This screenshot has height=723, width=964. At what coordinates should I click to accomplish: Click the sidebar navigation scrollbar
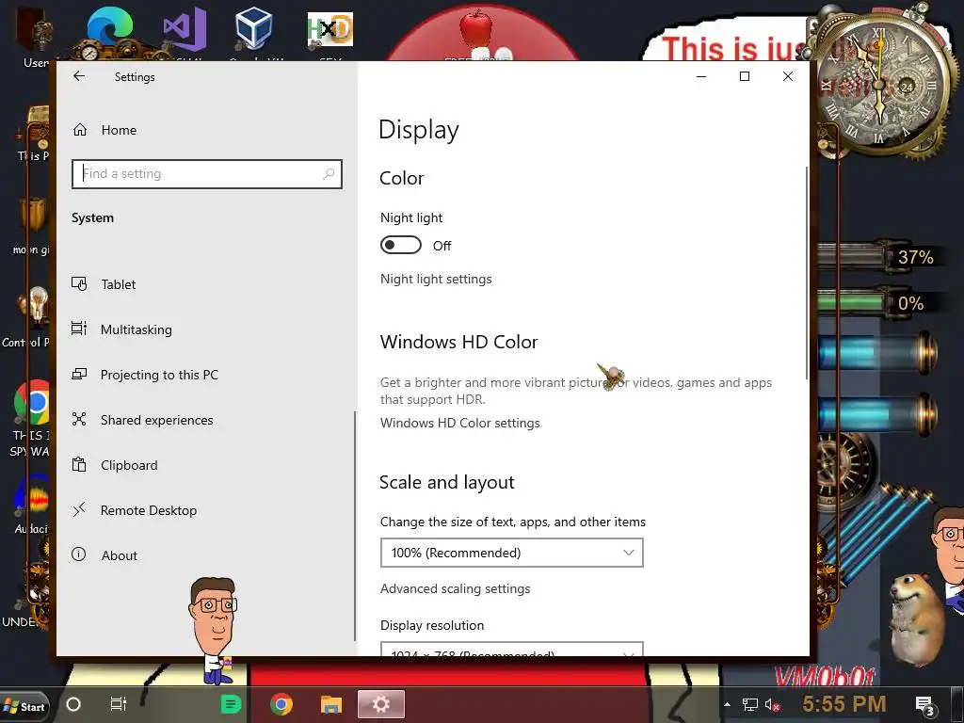(355, 526)
